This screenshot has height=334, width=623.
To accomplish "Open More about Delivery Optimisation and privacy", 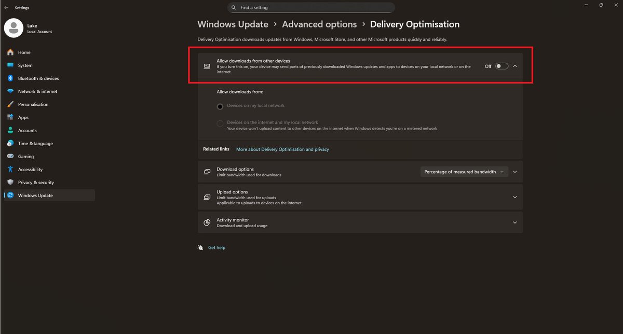I will click(x=282, y=149).
